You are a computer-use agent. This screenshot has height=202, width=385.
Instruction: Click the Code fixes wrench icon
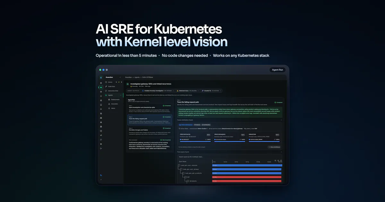[x=106, y=87]
